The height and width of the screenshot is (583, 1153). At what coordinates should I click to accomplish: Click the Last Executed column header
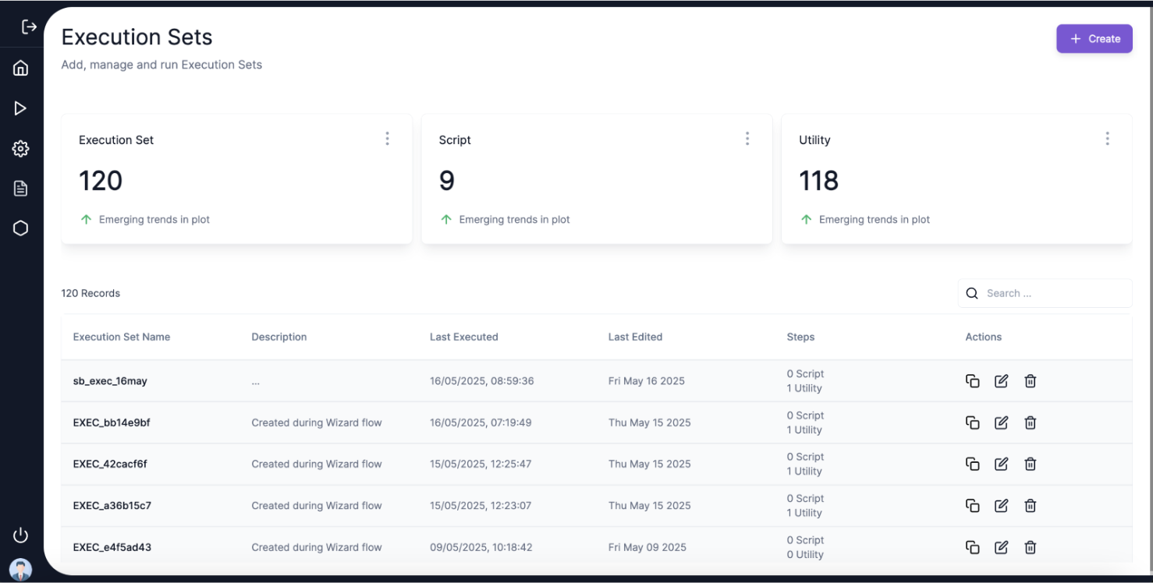point(463,337)
